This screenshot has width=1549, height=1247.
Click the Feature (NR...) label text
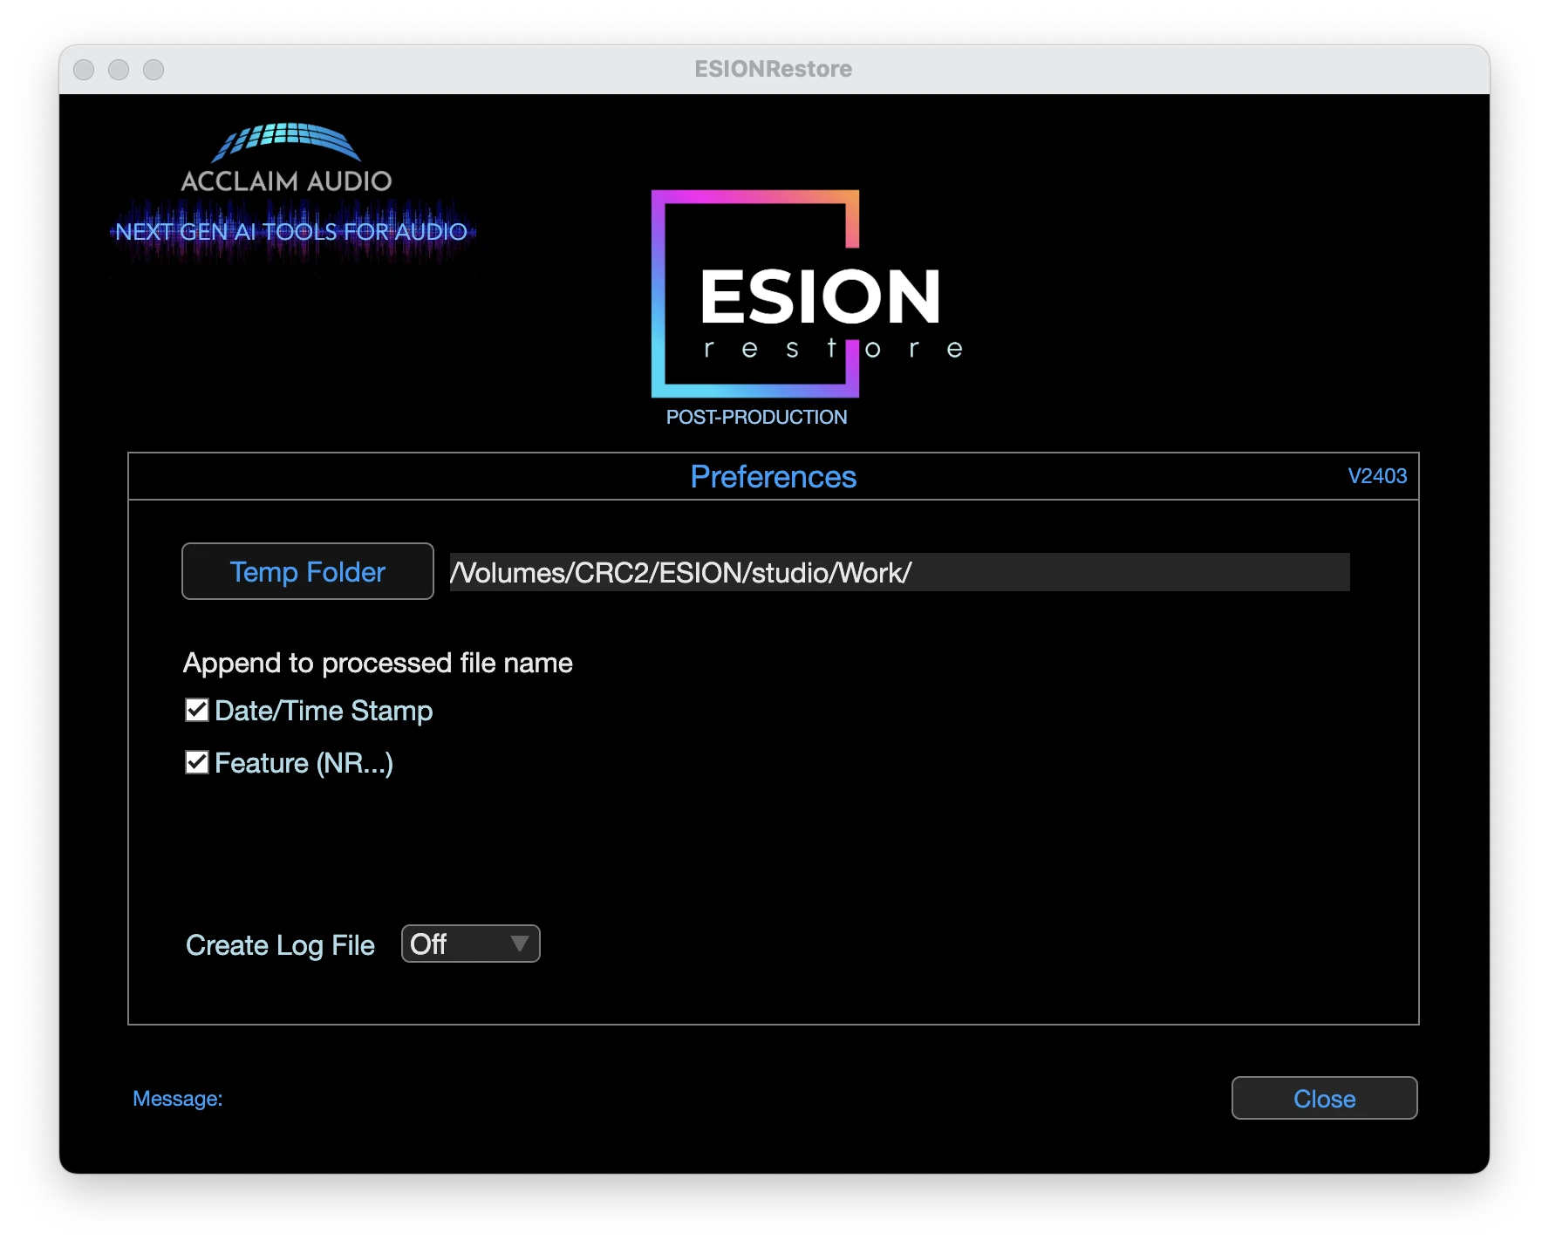[x=304, y=764]
